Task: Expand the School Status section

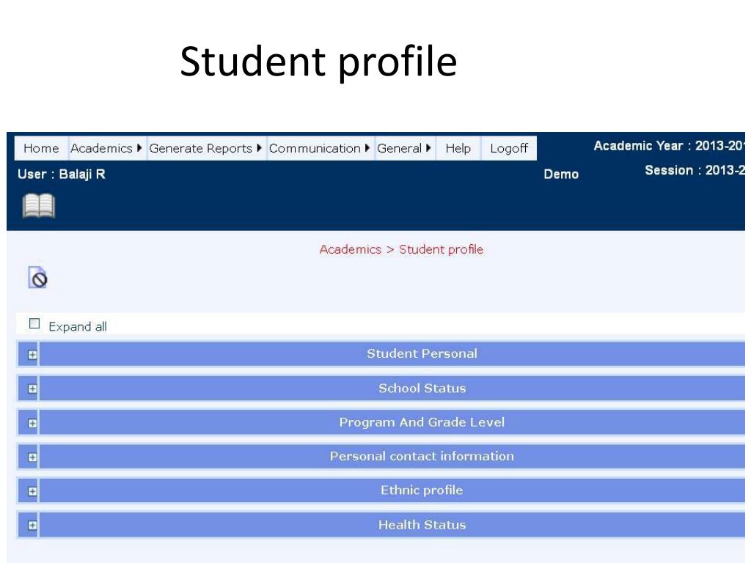Action: click(32, 389)
